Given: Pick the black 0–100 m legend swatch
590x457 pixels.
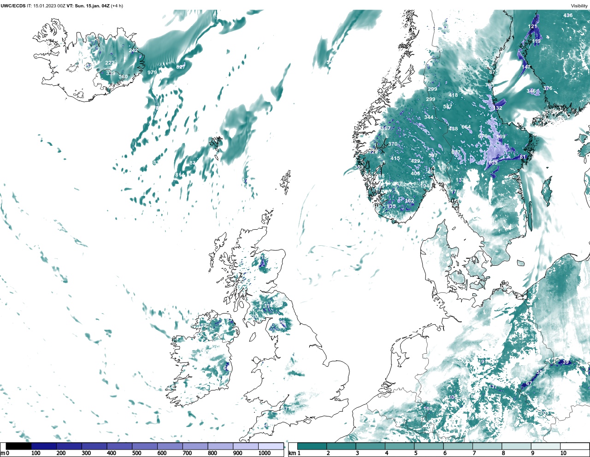Looking at the screenshot, I should tap(19, 446).
